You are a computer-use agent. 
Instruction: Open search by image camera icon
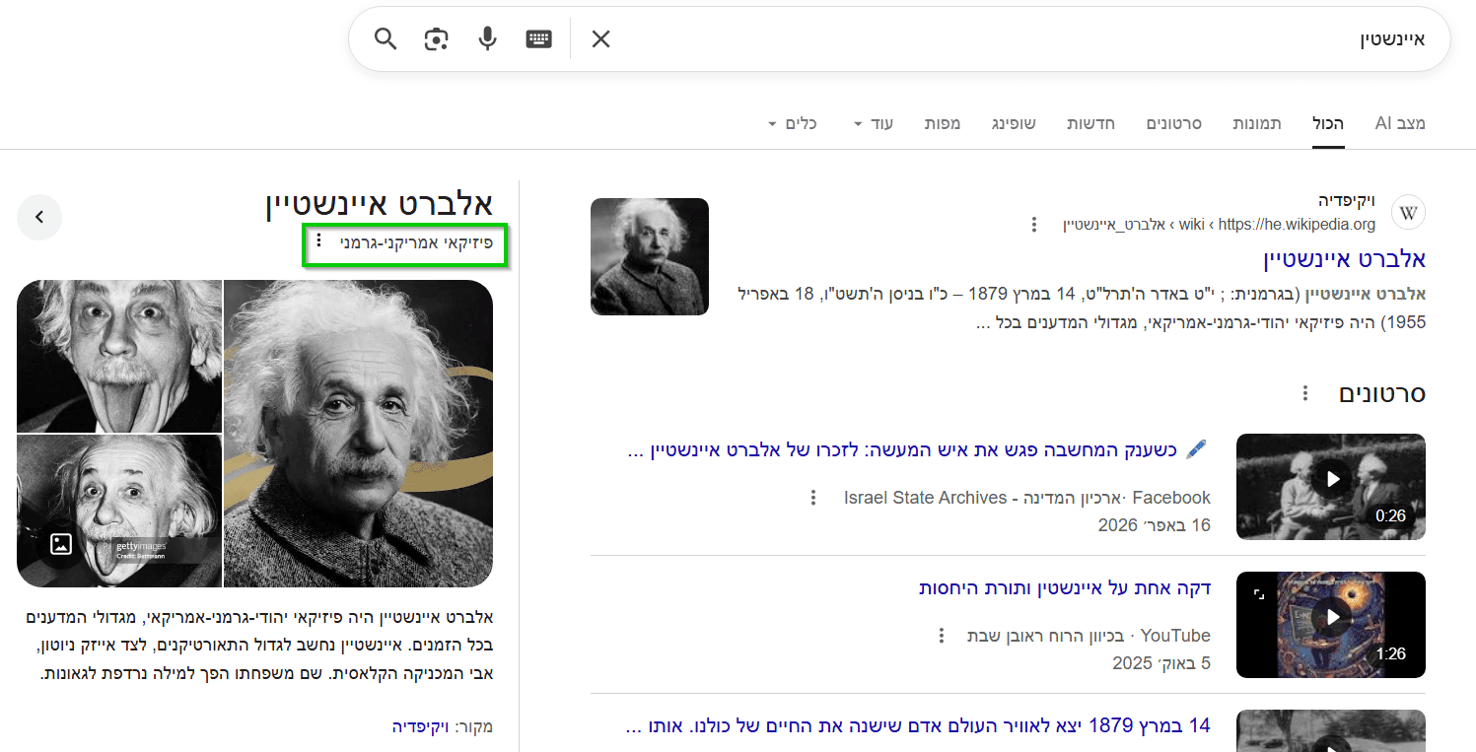[x=436, y=39]
